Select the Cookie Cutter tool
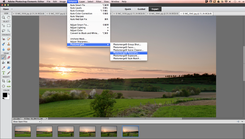The width and height of the screenshot is (245, 139). click(3, 86)
